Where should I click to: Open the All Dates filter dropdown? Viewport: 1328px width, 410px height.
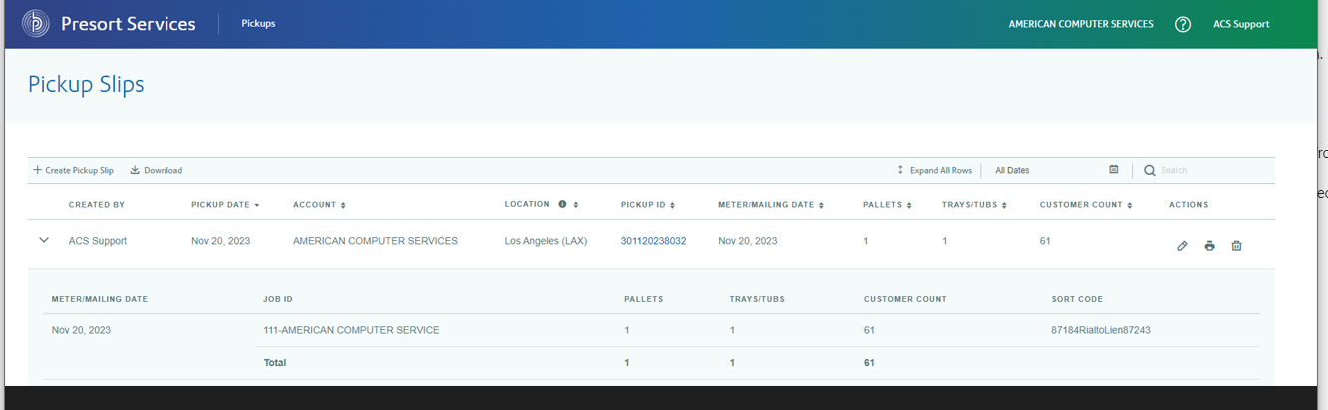click(x=1047, y=171)
